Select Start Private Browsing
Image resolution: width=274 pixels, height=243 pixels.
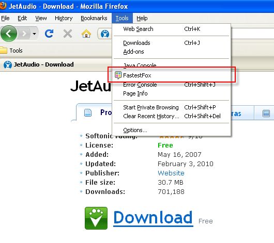(171, 107)
